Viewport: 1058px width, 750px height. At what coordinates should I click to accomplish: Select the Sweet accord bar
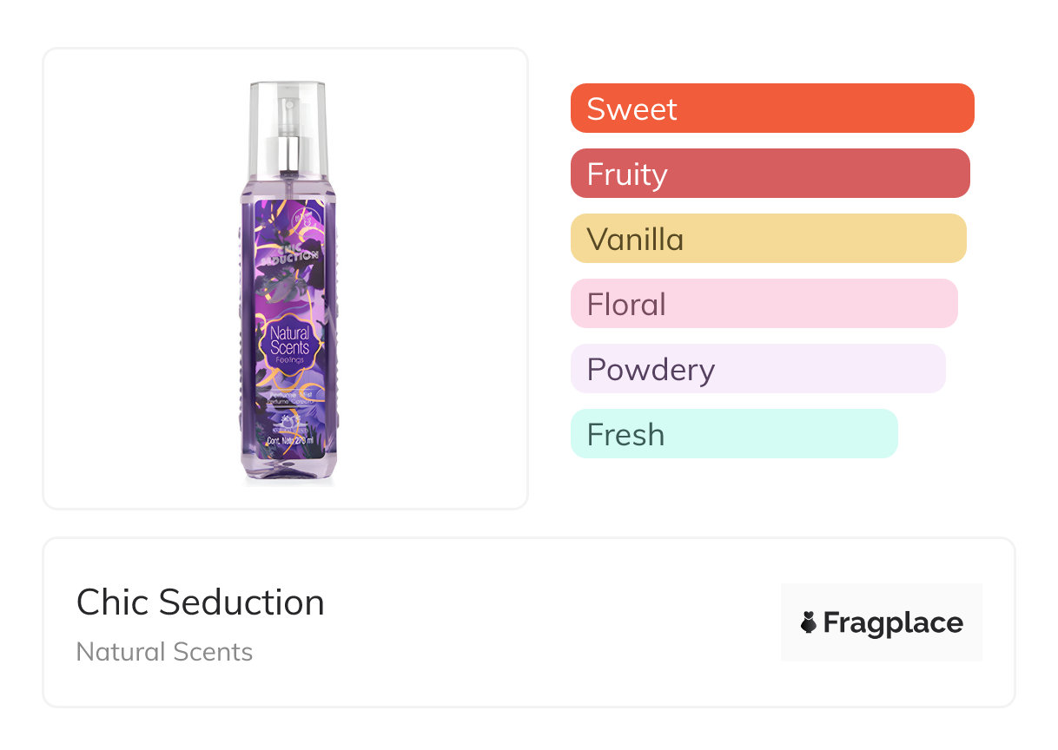coord(771,109)
